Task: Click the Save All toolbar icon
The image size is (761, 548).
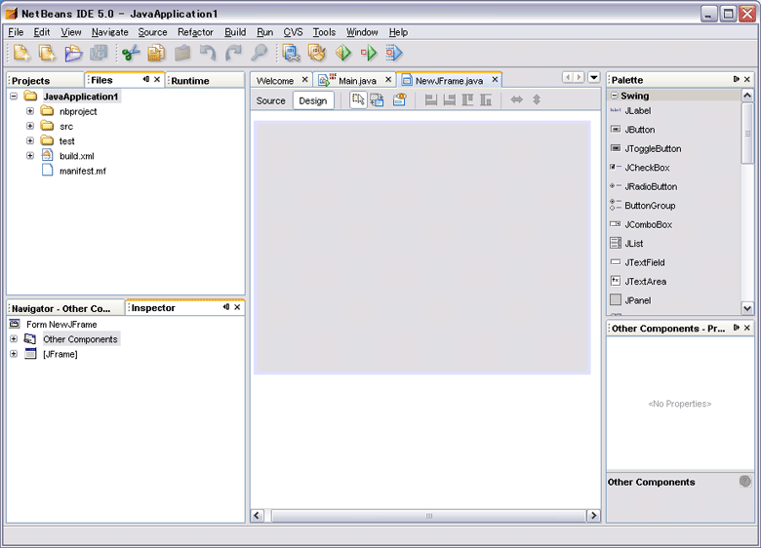Action: (x=99, y=53)
